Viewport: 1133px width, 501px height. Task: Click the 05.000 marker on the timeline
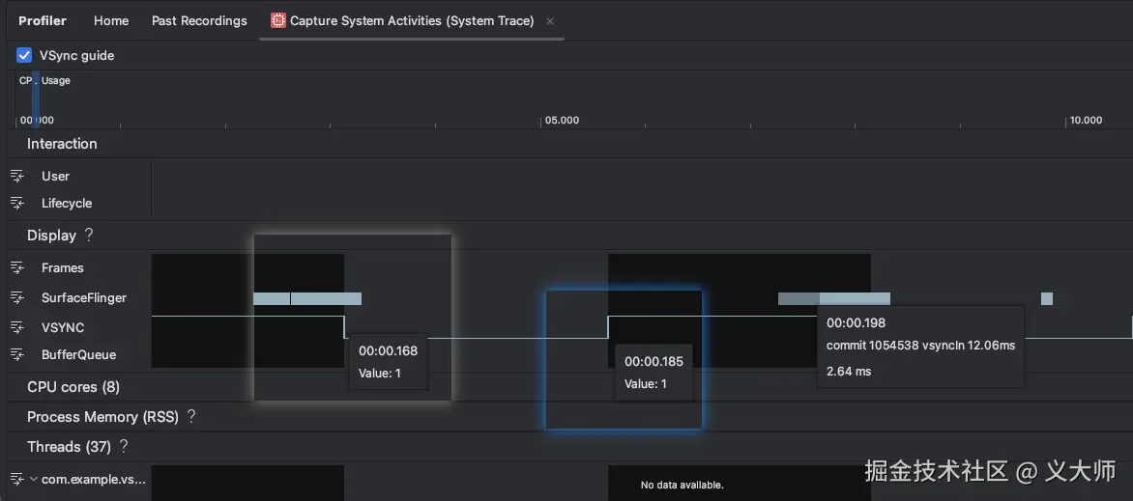pos(561,121)
